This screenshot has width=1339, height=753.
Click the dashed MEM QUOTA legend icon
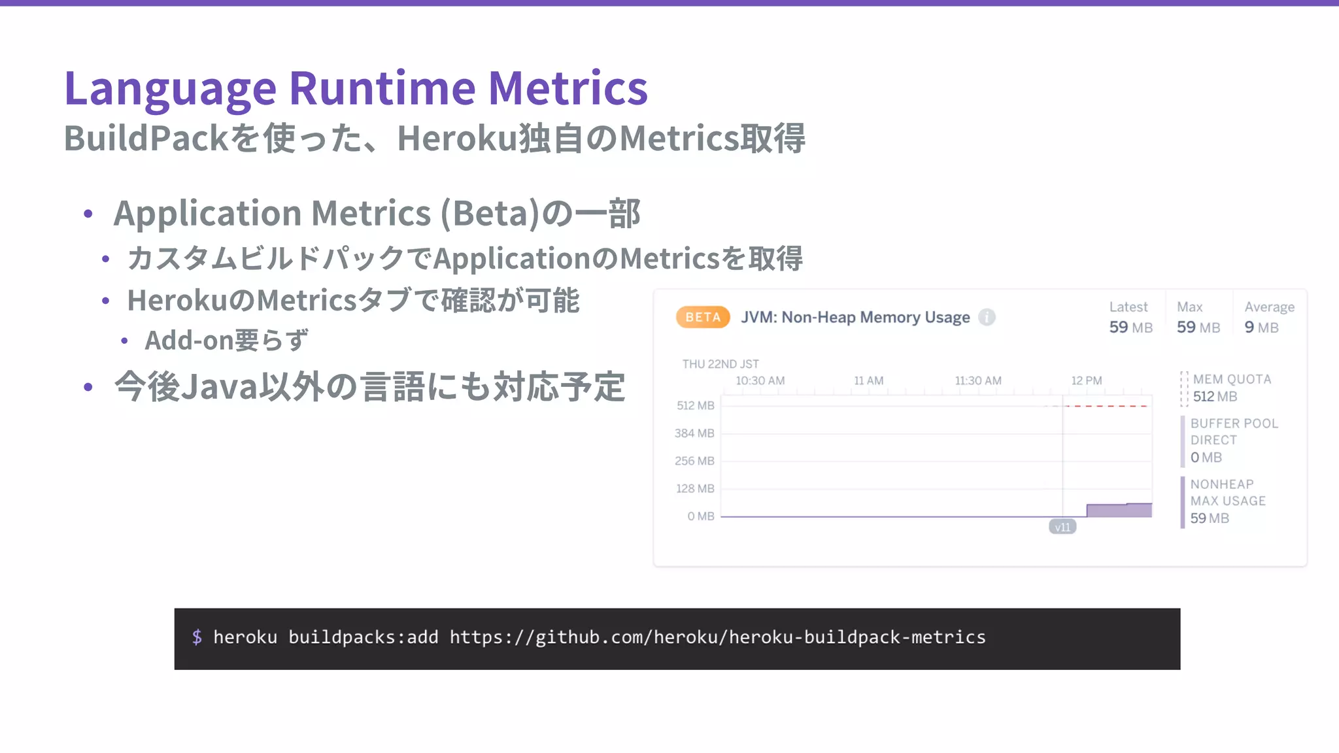point(1183,388)
